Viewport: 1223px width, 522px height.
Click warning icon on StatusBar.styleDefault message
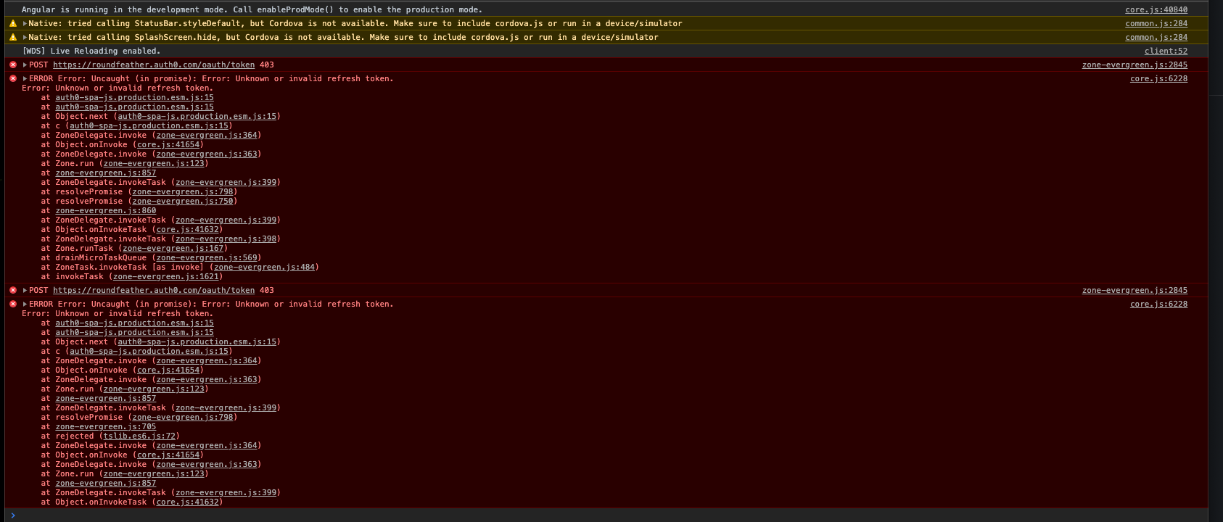[13, 23]
